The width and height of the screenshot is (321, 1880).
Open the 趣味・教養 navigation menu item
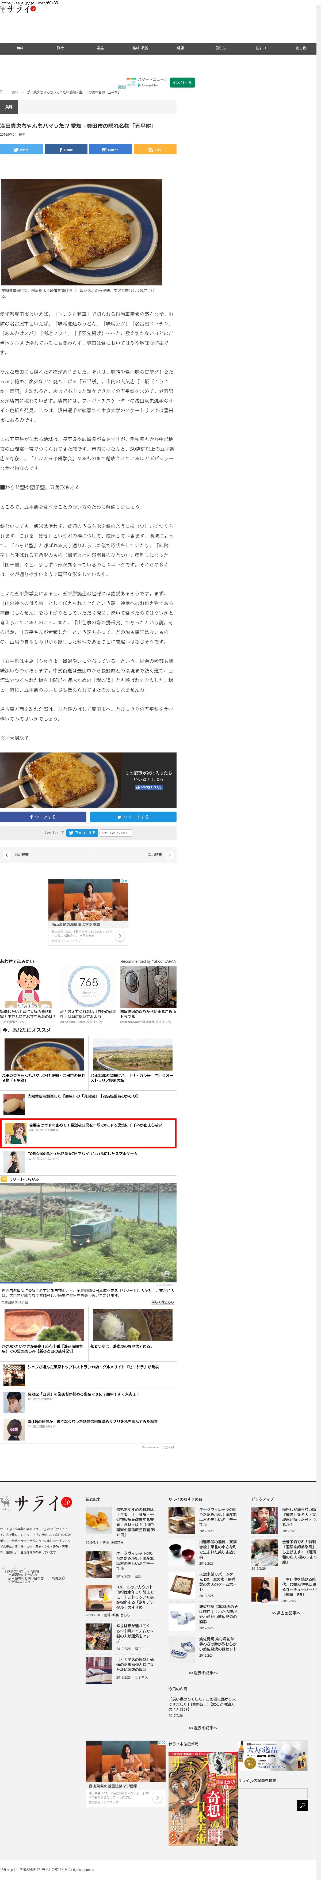[x=140, y=48]
